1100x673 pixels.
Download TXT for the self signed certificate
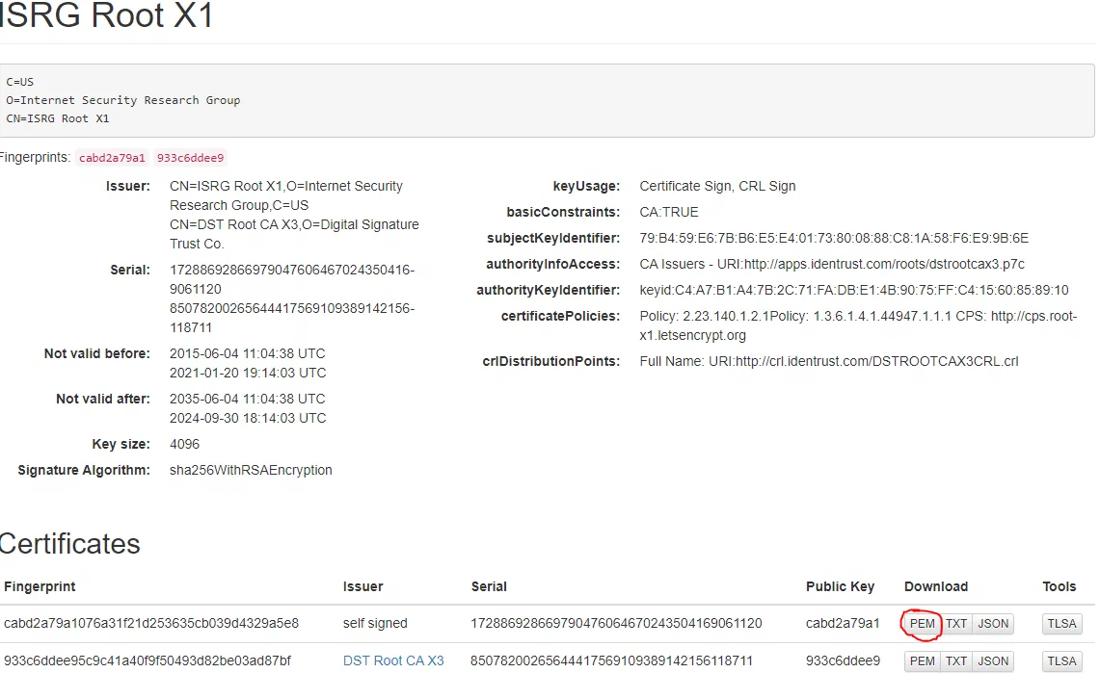coord(955,623)
